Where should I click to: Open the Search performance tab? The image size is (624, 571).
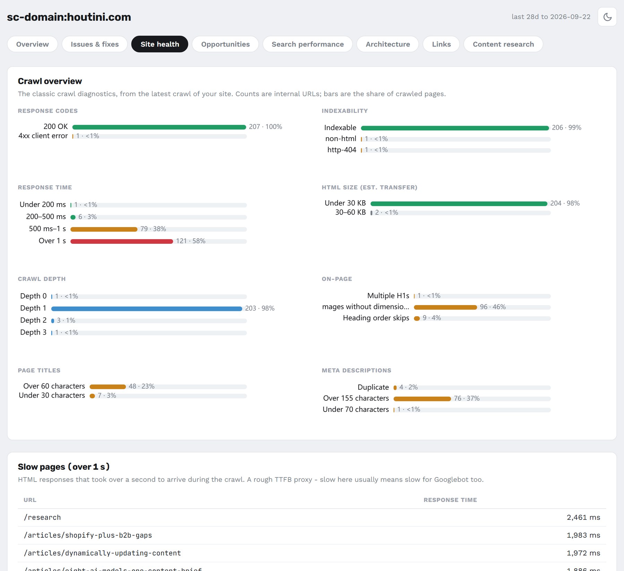307,44
